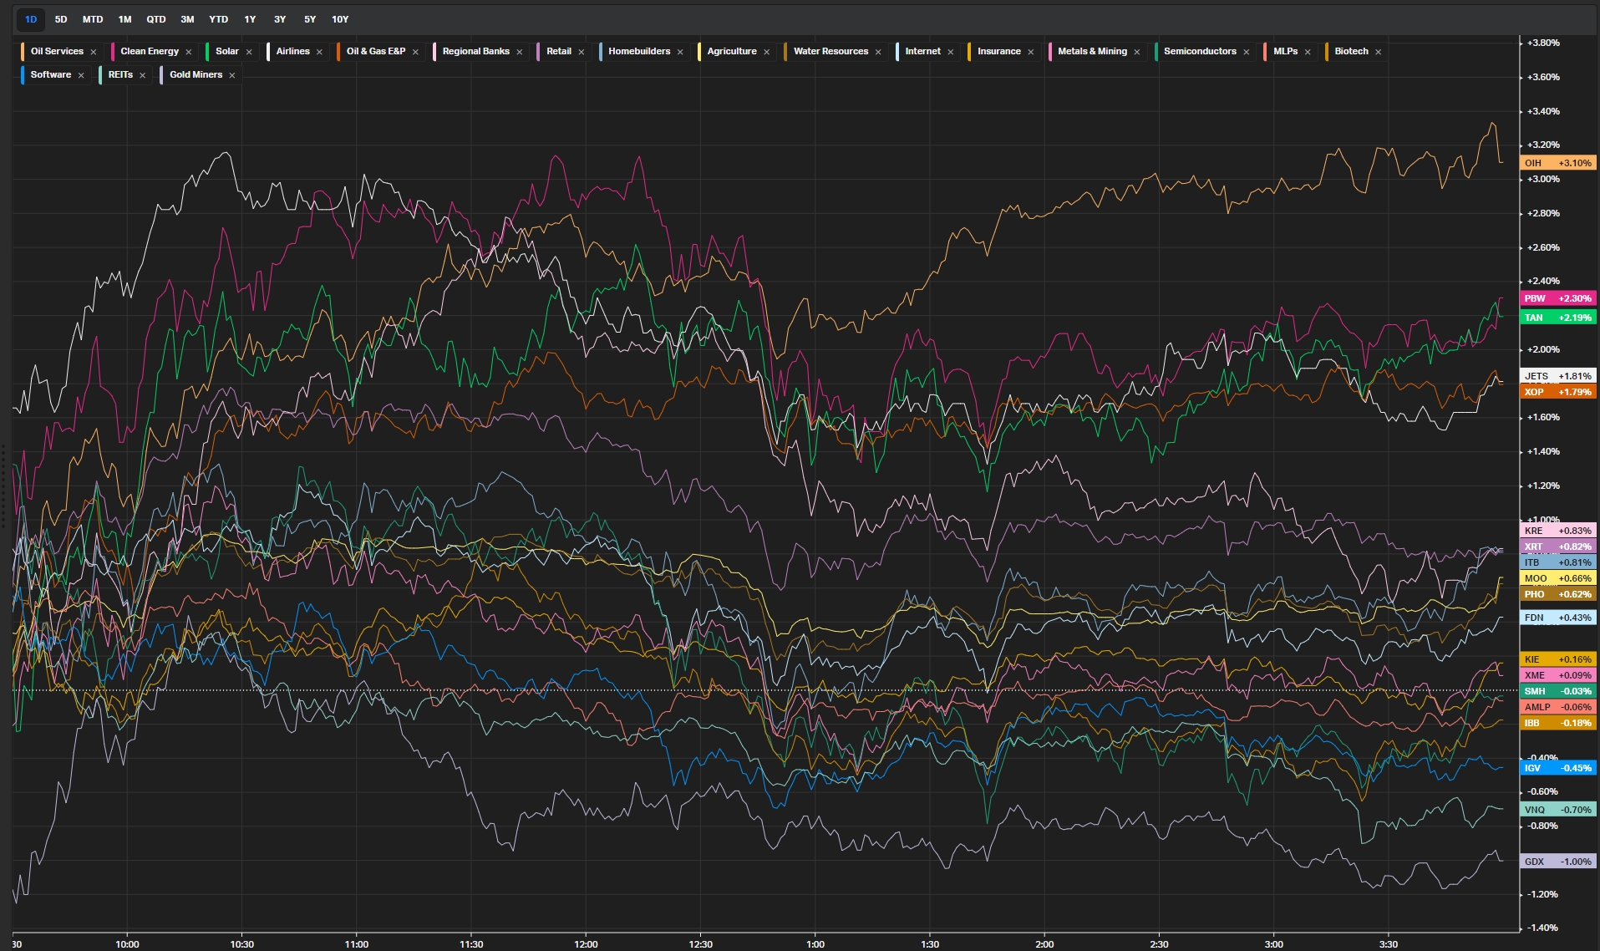Click the OIH +3.10% price tag

[1557, 163]
